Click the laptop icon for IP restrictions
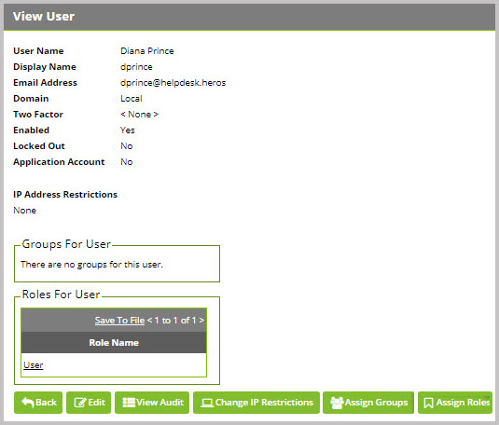This screenshot has height=425, width=499. tap(207, 403)
